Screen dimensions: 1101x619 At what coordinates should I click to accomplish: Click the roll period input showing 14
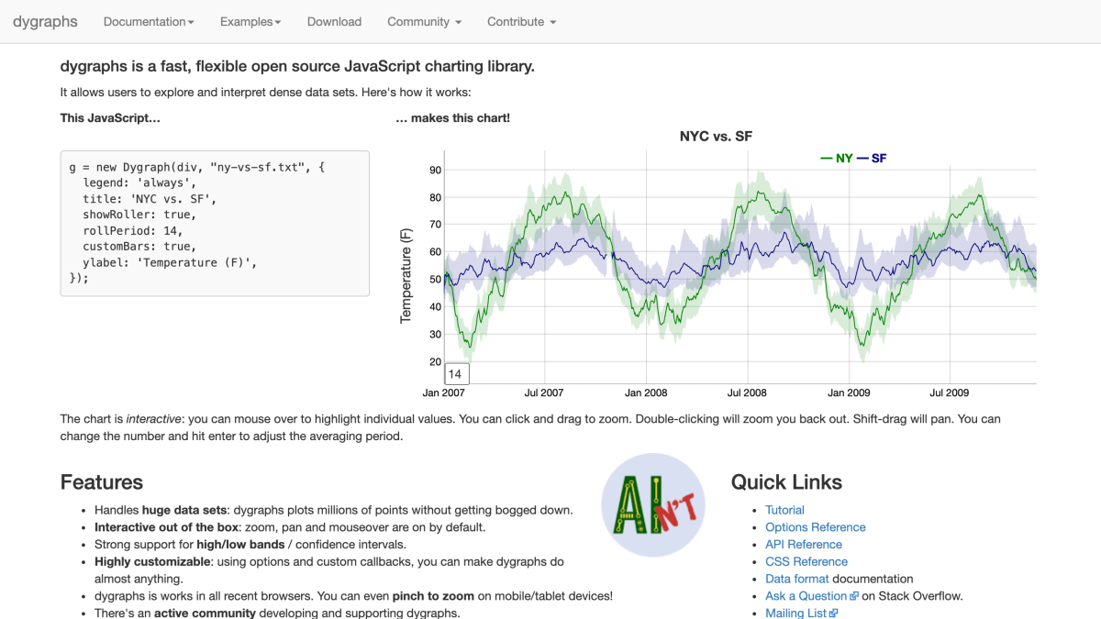tap(457, 374)
